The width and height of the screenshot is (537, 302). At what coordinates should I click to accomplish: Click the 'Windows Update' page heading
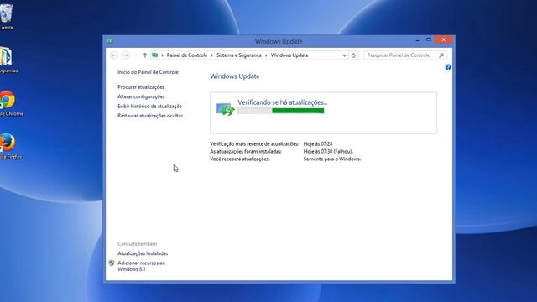click(235, 76)
